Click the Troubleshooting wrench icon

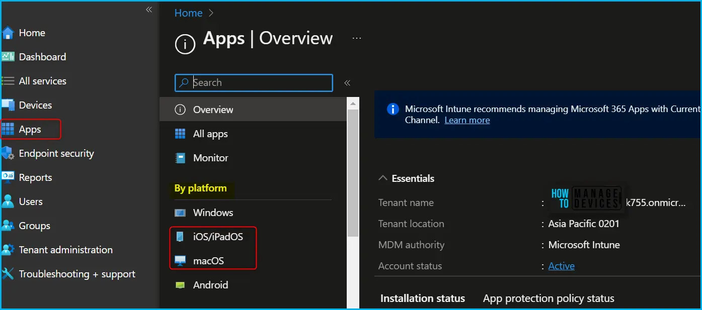click(x=8, y=274)
